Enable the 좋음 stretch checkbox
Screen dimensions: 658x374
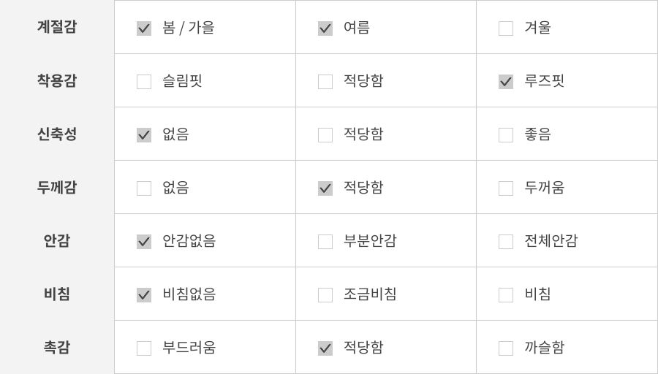coord(506,135)
